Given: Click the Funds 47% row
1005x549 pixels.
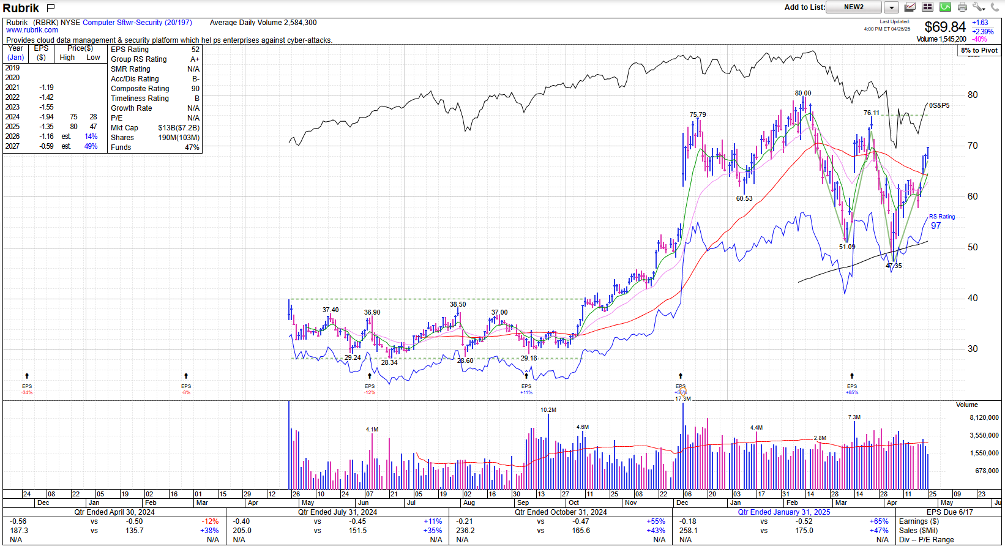Looking at the screenshot, I should [x=155, y=148].
